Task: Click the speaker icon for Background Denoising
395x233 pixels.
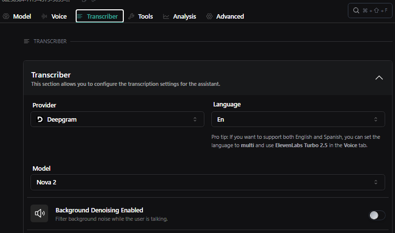Action: 39,213
